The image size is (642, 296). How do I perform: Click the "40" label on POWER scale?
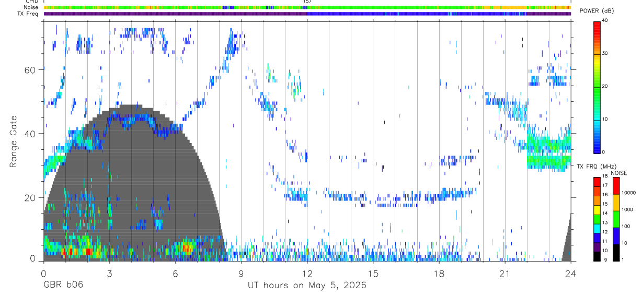[x=605, y=21]
